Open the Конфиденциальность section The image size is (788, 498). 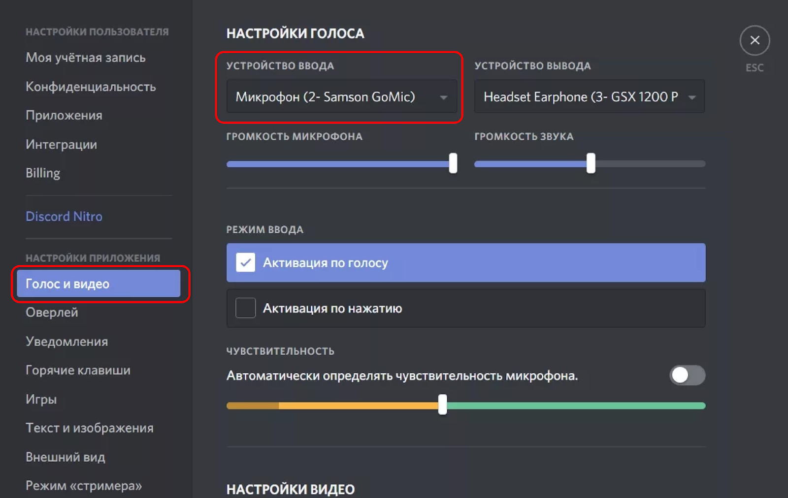click(x=91, y=87)
